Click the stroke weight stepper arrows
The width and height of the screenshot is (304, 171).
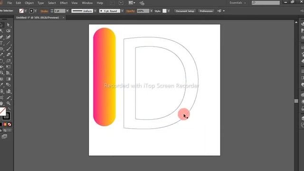tap(52, 11)
